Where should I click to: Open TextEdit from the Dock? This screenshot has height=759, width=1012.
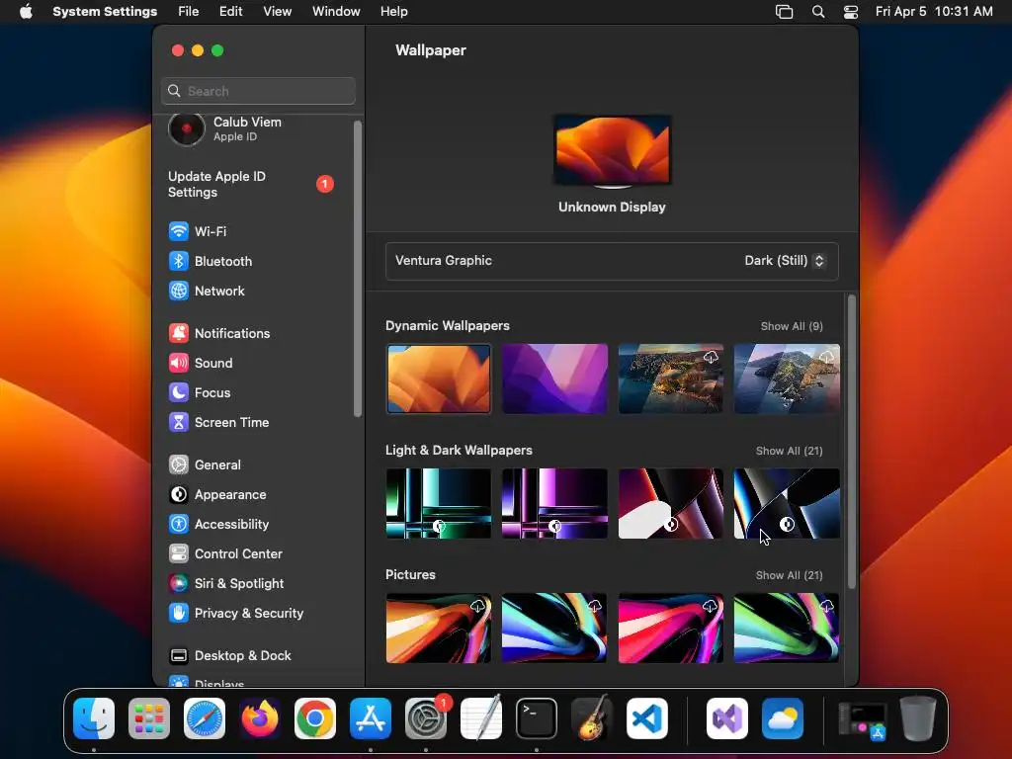[x=481, y=718]
